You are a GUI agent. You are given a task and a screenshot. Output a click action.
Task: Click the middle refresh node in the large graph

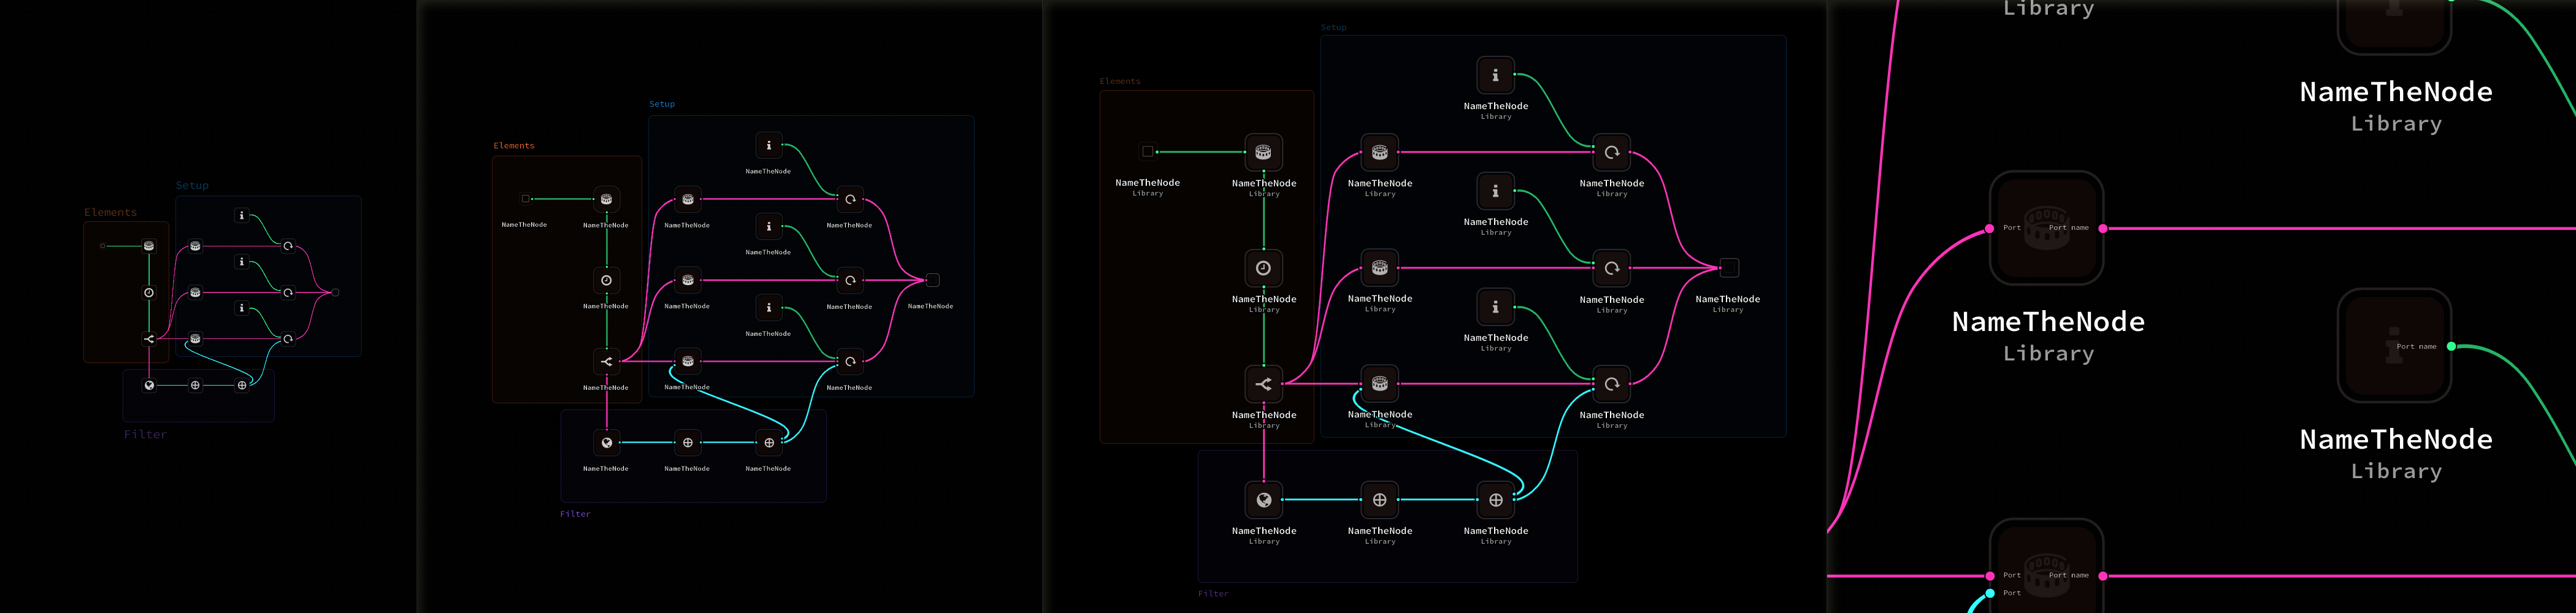(x=1611, y=268)
